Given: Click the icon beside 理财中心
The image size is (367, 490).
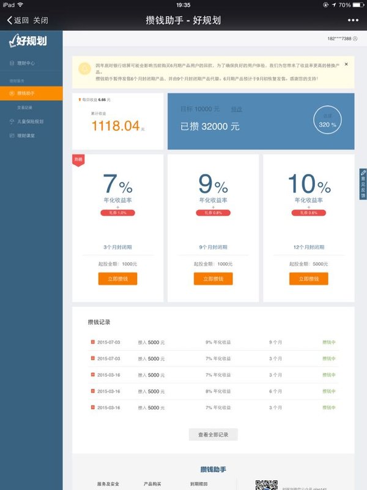Looking at the screenshot, I should 12,63.
